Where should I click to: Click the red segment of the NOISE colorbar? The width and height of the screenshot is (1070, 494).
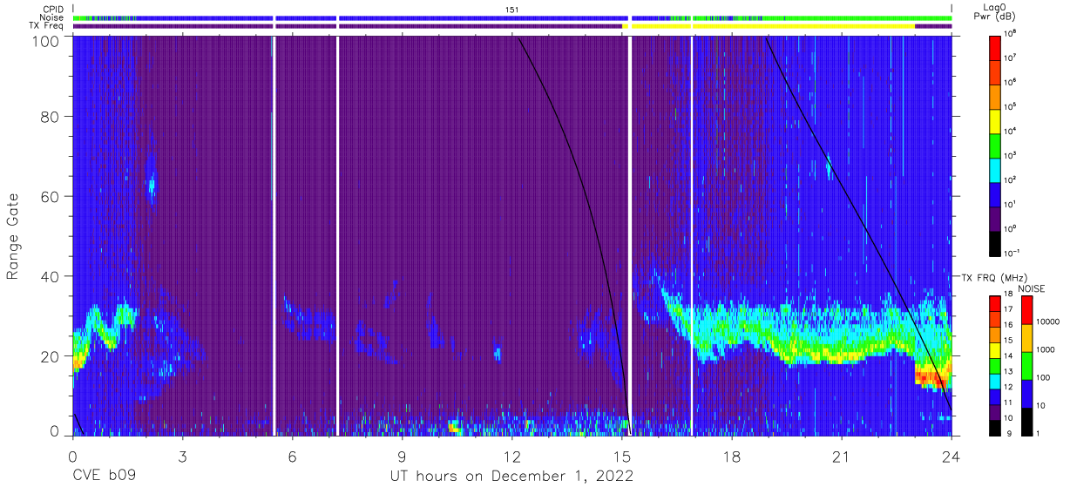pyautogui.click(x=1026, y=309)
